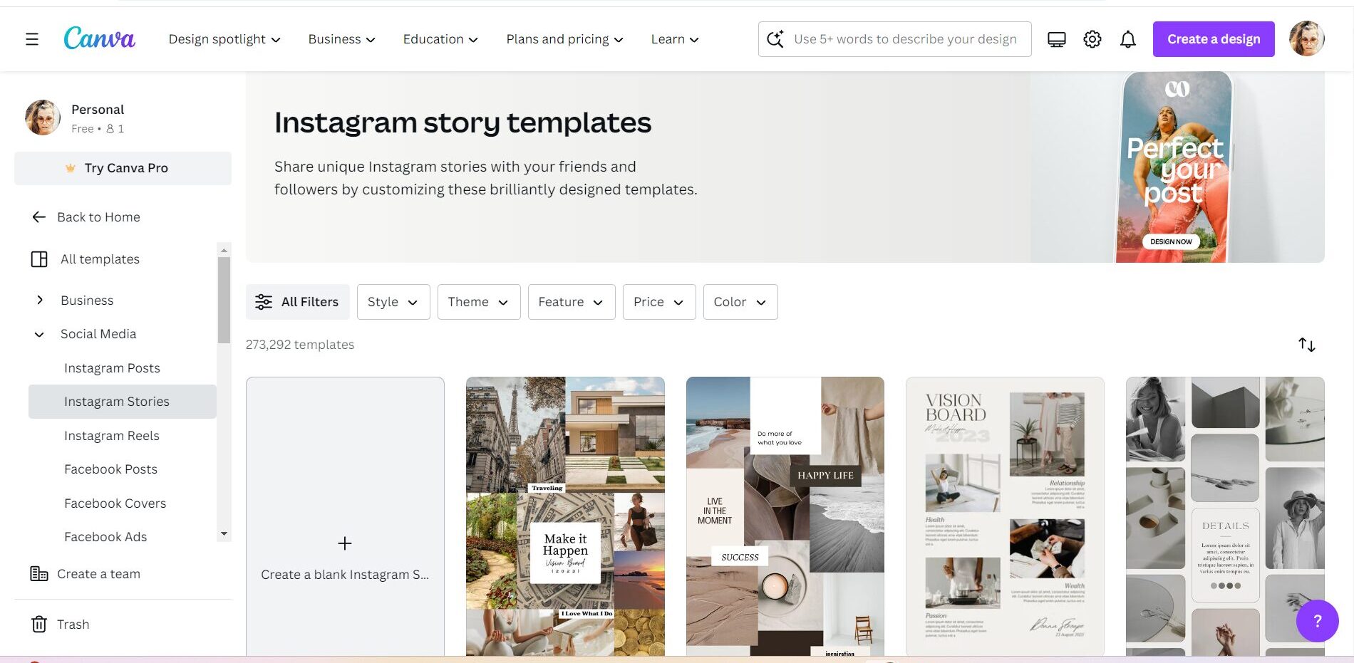Open the purple help question mark button
Screen dimensions: 1354x663
click(x=1317, y=621)
